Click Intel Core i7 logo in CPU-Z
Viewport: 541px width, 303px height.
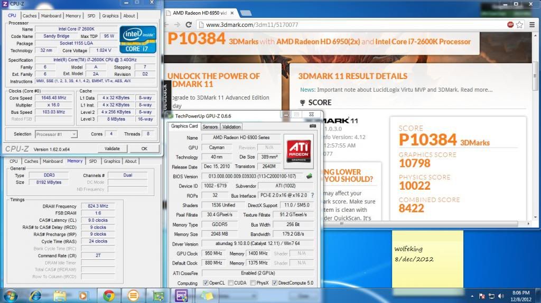(138, 39)
